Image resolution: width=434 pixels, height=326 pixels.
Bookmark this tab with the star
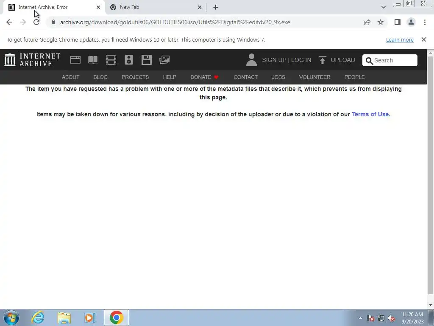click(x=381, y=22)
